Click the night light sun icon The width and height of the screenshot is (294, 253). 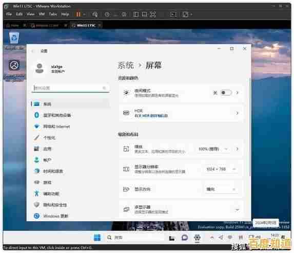click(x=126, y=93)
